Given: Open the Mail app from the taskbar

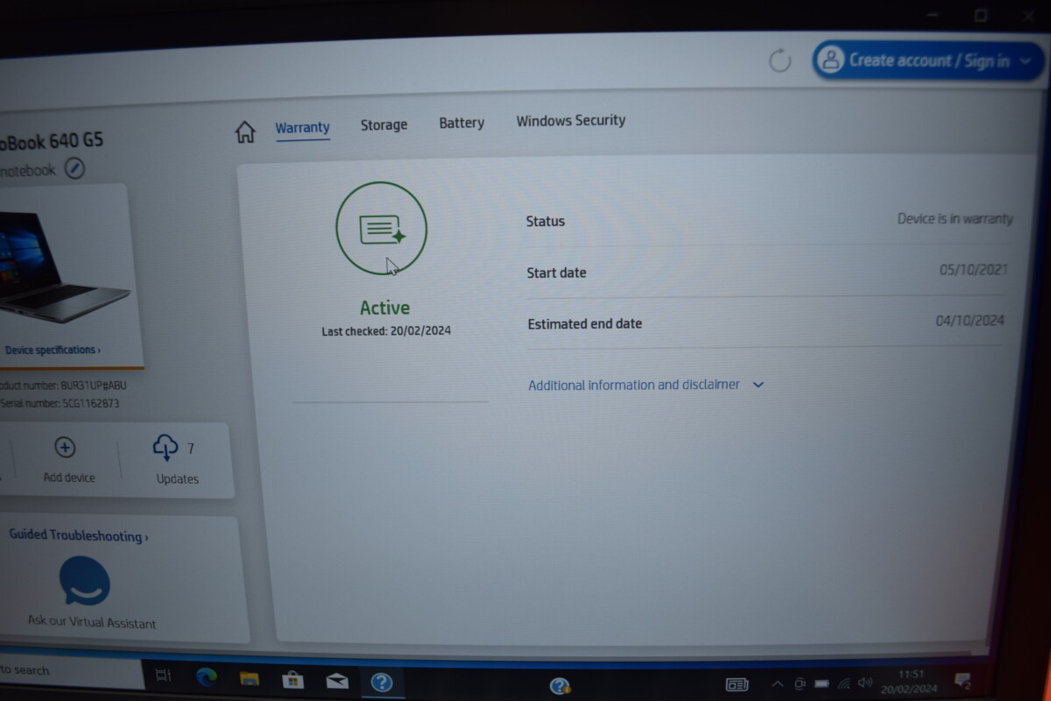Looking at the screenshot, I should coord(337,681).
